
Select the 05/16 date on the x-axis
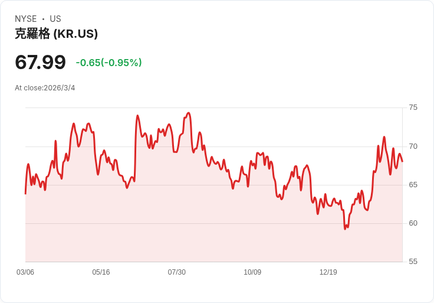point(101,272)
